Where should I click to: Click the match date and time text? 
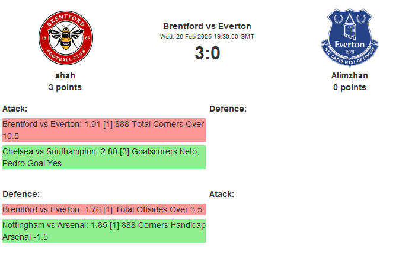click(x=207, y=36)
